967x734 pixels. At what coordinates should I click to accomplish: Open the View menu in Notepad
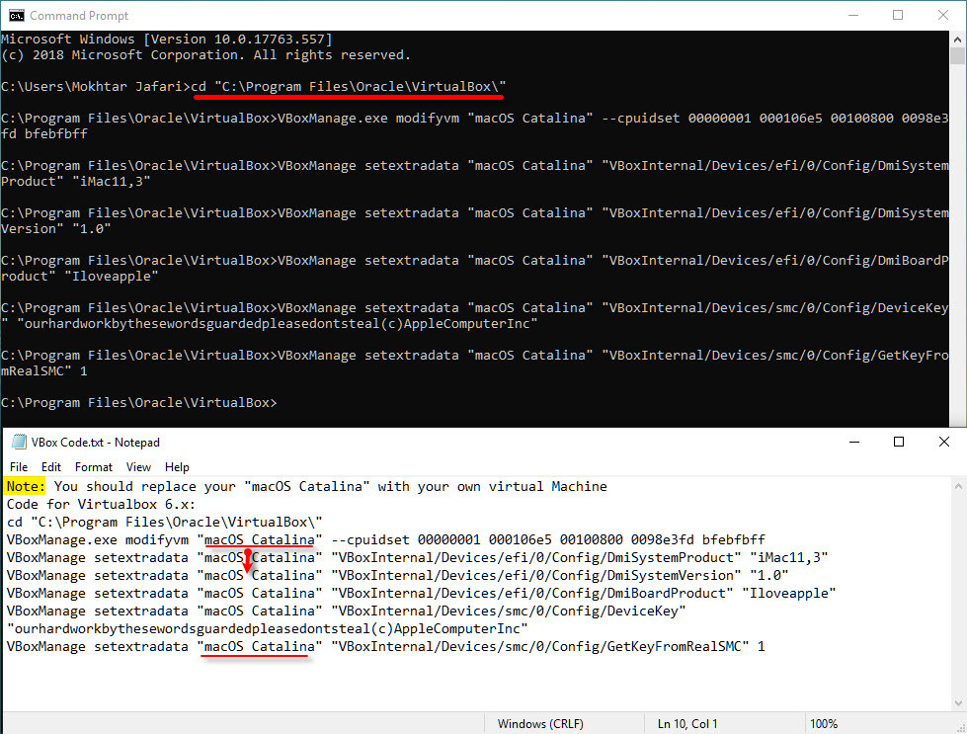click(x=138, y=467)
